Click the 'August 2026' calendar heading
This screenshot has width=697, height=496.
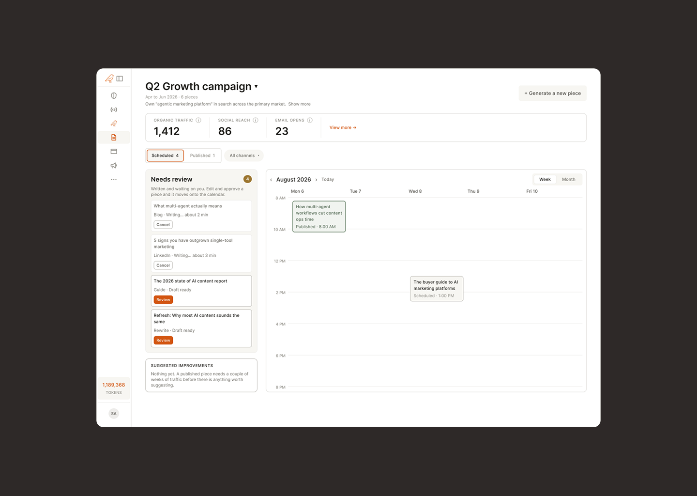294,180
